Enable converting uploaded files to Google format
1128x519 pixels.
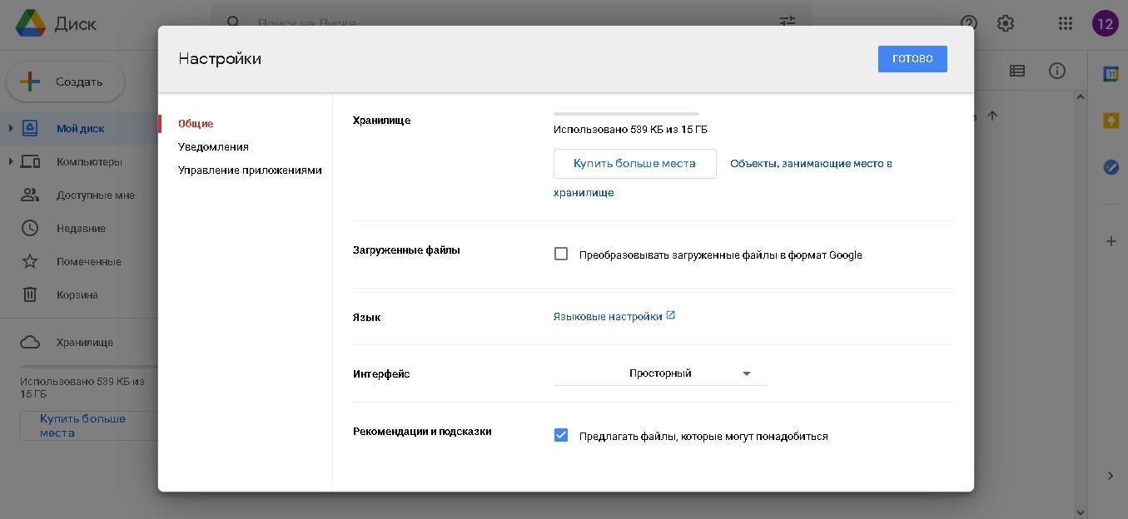click(x=561, y=255)
